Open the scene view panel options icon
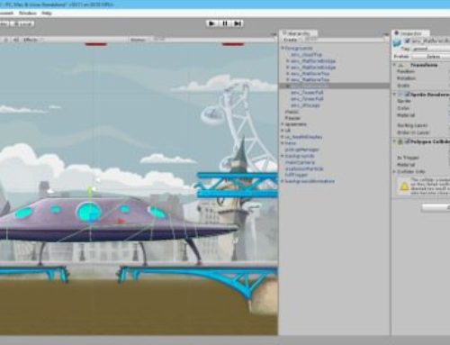 pos(274,35)
